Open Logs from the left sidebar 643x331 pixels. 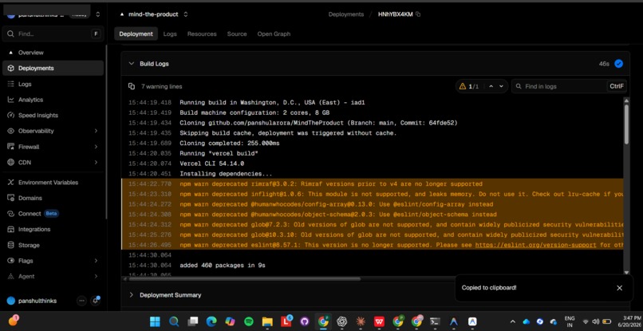click(x=25, y=84)
